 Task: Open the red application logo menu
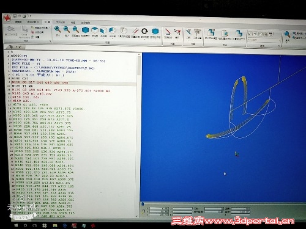tap(7, 17)
